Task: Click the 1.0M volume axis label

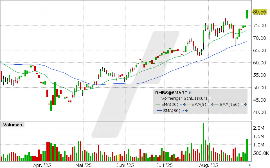Action: 258,145
